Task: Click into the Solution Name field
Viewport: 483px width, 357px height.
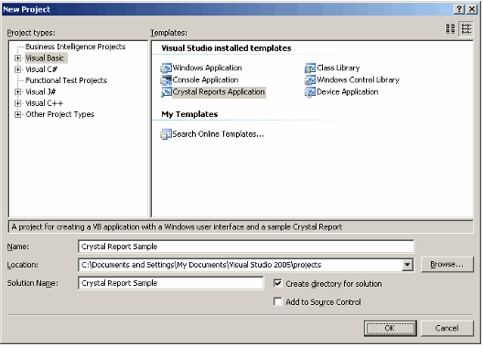Action: 171,283
